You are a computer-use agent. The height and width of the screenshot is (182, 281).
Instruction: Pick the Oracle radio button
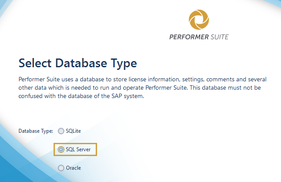61,168
